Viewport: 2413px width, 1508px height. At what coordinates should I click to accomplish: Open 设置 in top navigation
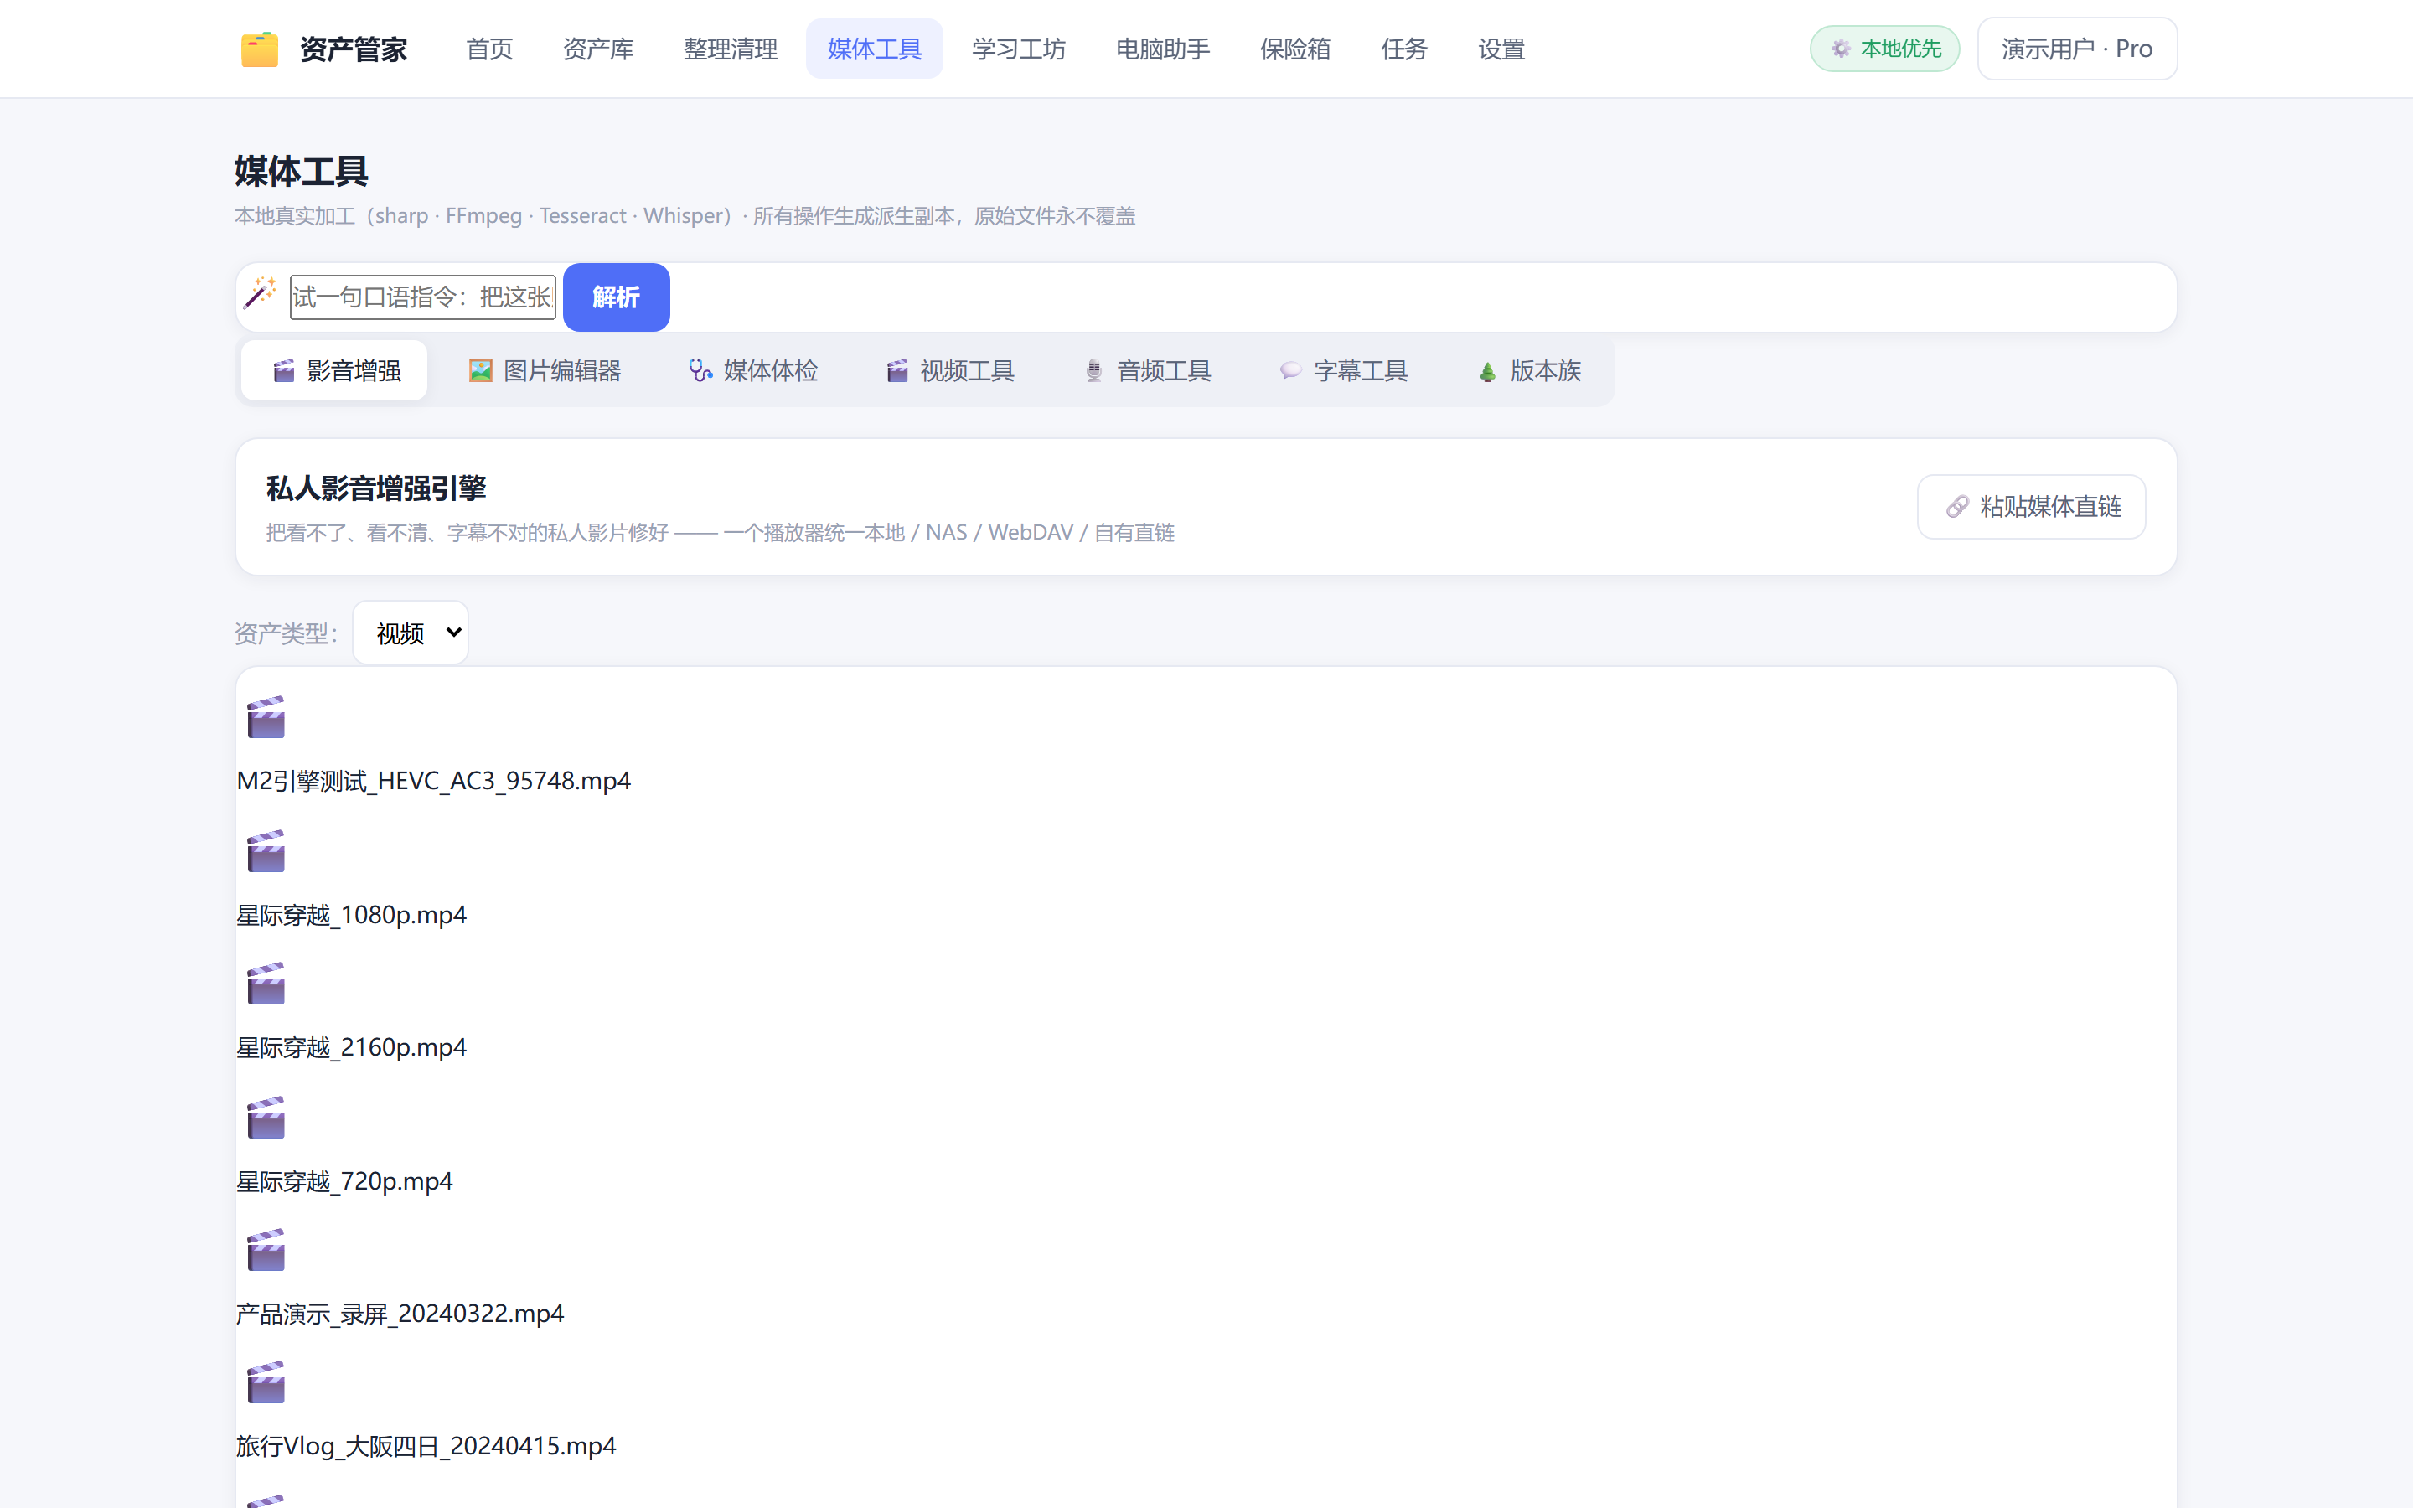[1501, 49]
